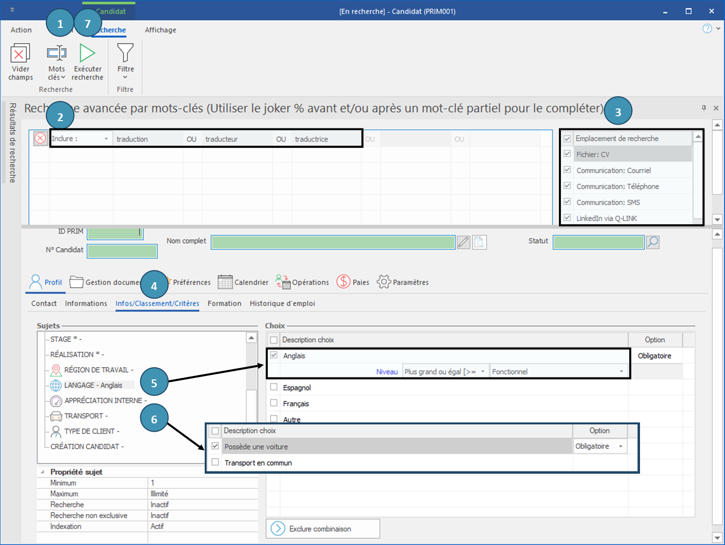The height and width of the screenshot is (545, 725).
Task: Open the Fonctionnel level dropdown
Action: 621,372
